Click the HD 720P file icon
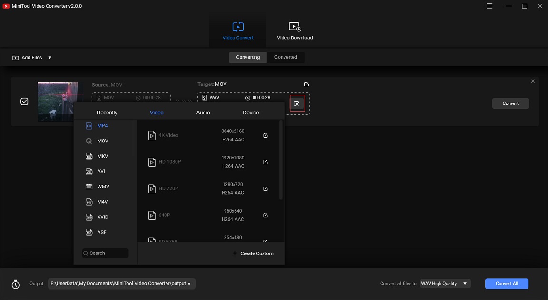This screenshot has width=548, height=300. (x=152, y=188)
